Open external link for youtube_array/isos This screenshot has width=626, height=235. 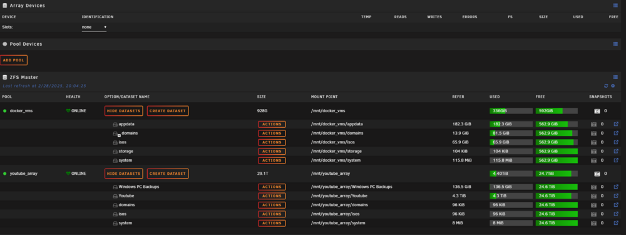[616, 214]
